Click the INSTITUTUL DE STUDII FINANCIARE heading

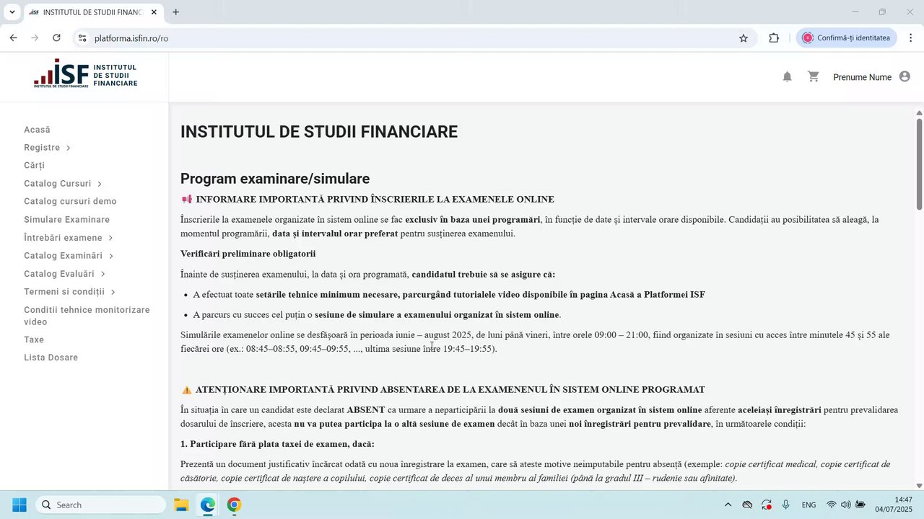click(319, 132)
